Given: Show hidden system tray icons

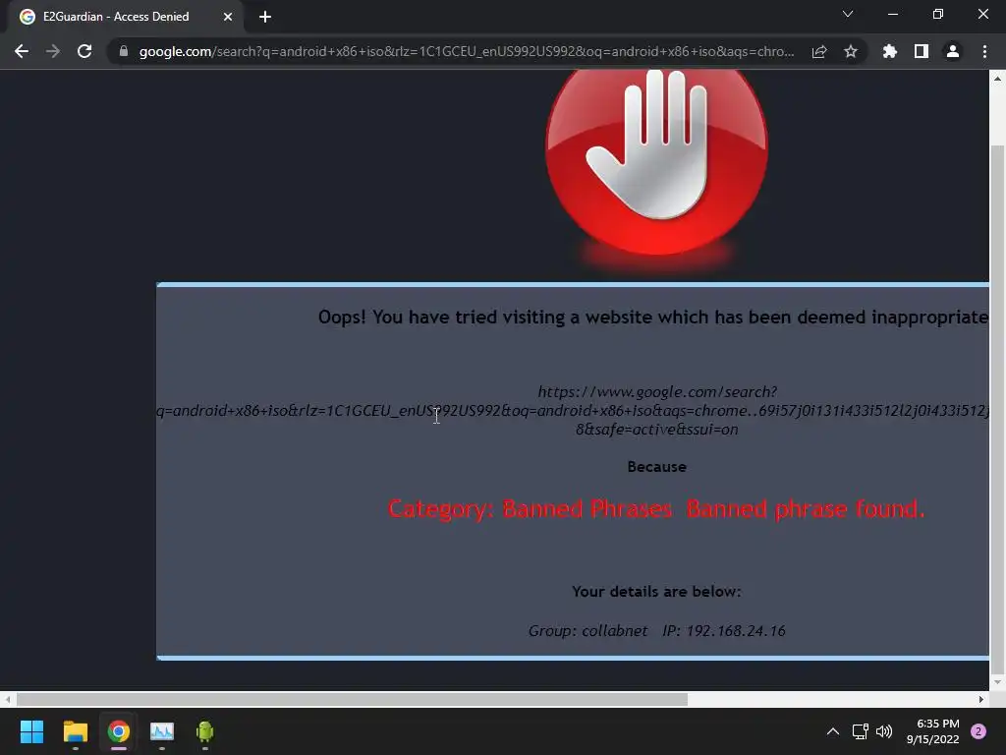Looking at the screenshot, I should 833,731.
